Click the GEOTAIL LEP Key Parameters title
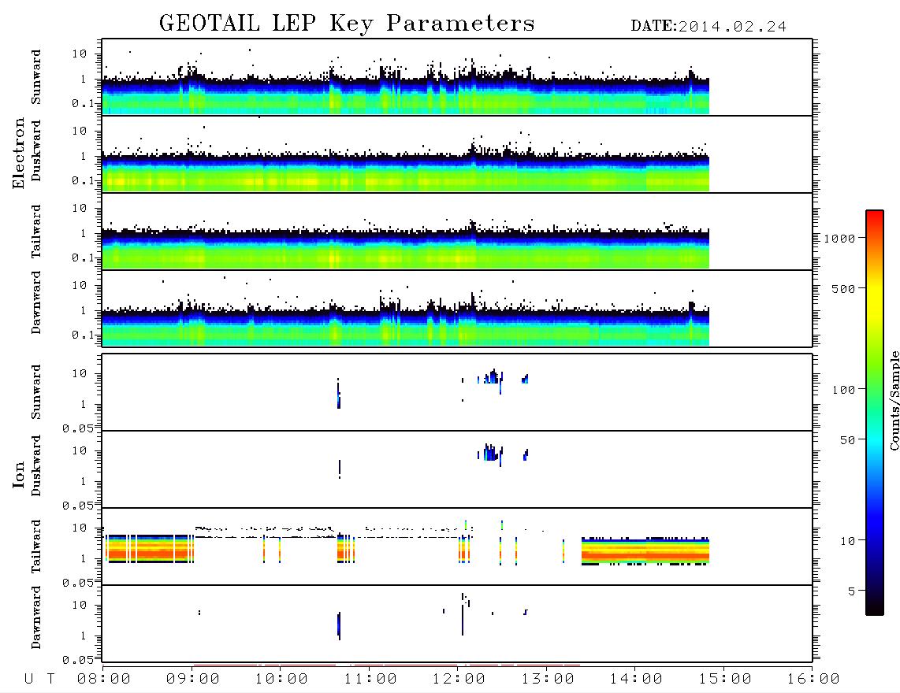The height and width of the screenshot is (693, 900). 347,24
